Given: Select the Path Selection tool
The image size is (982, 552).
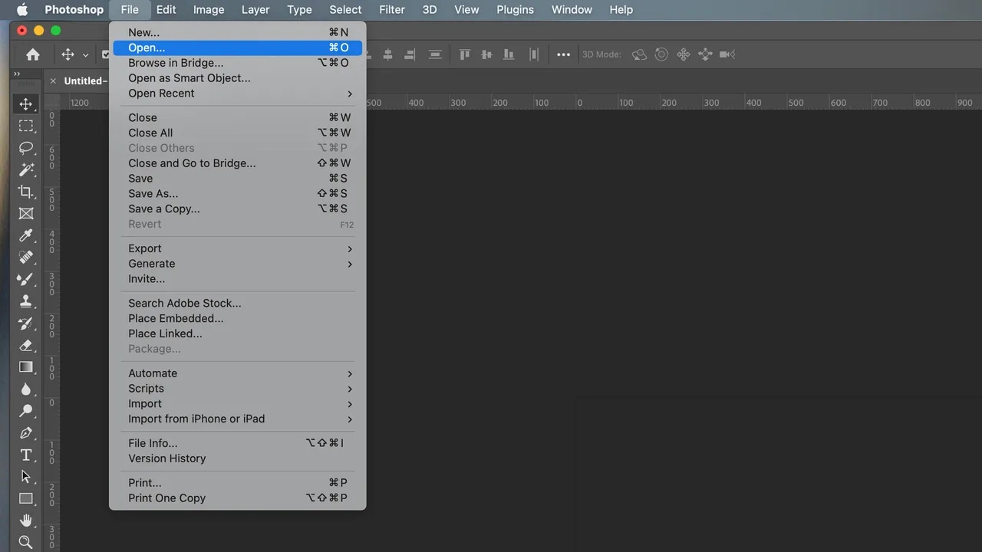Looking at the screenshot, I should (26, 476).
